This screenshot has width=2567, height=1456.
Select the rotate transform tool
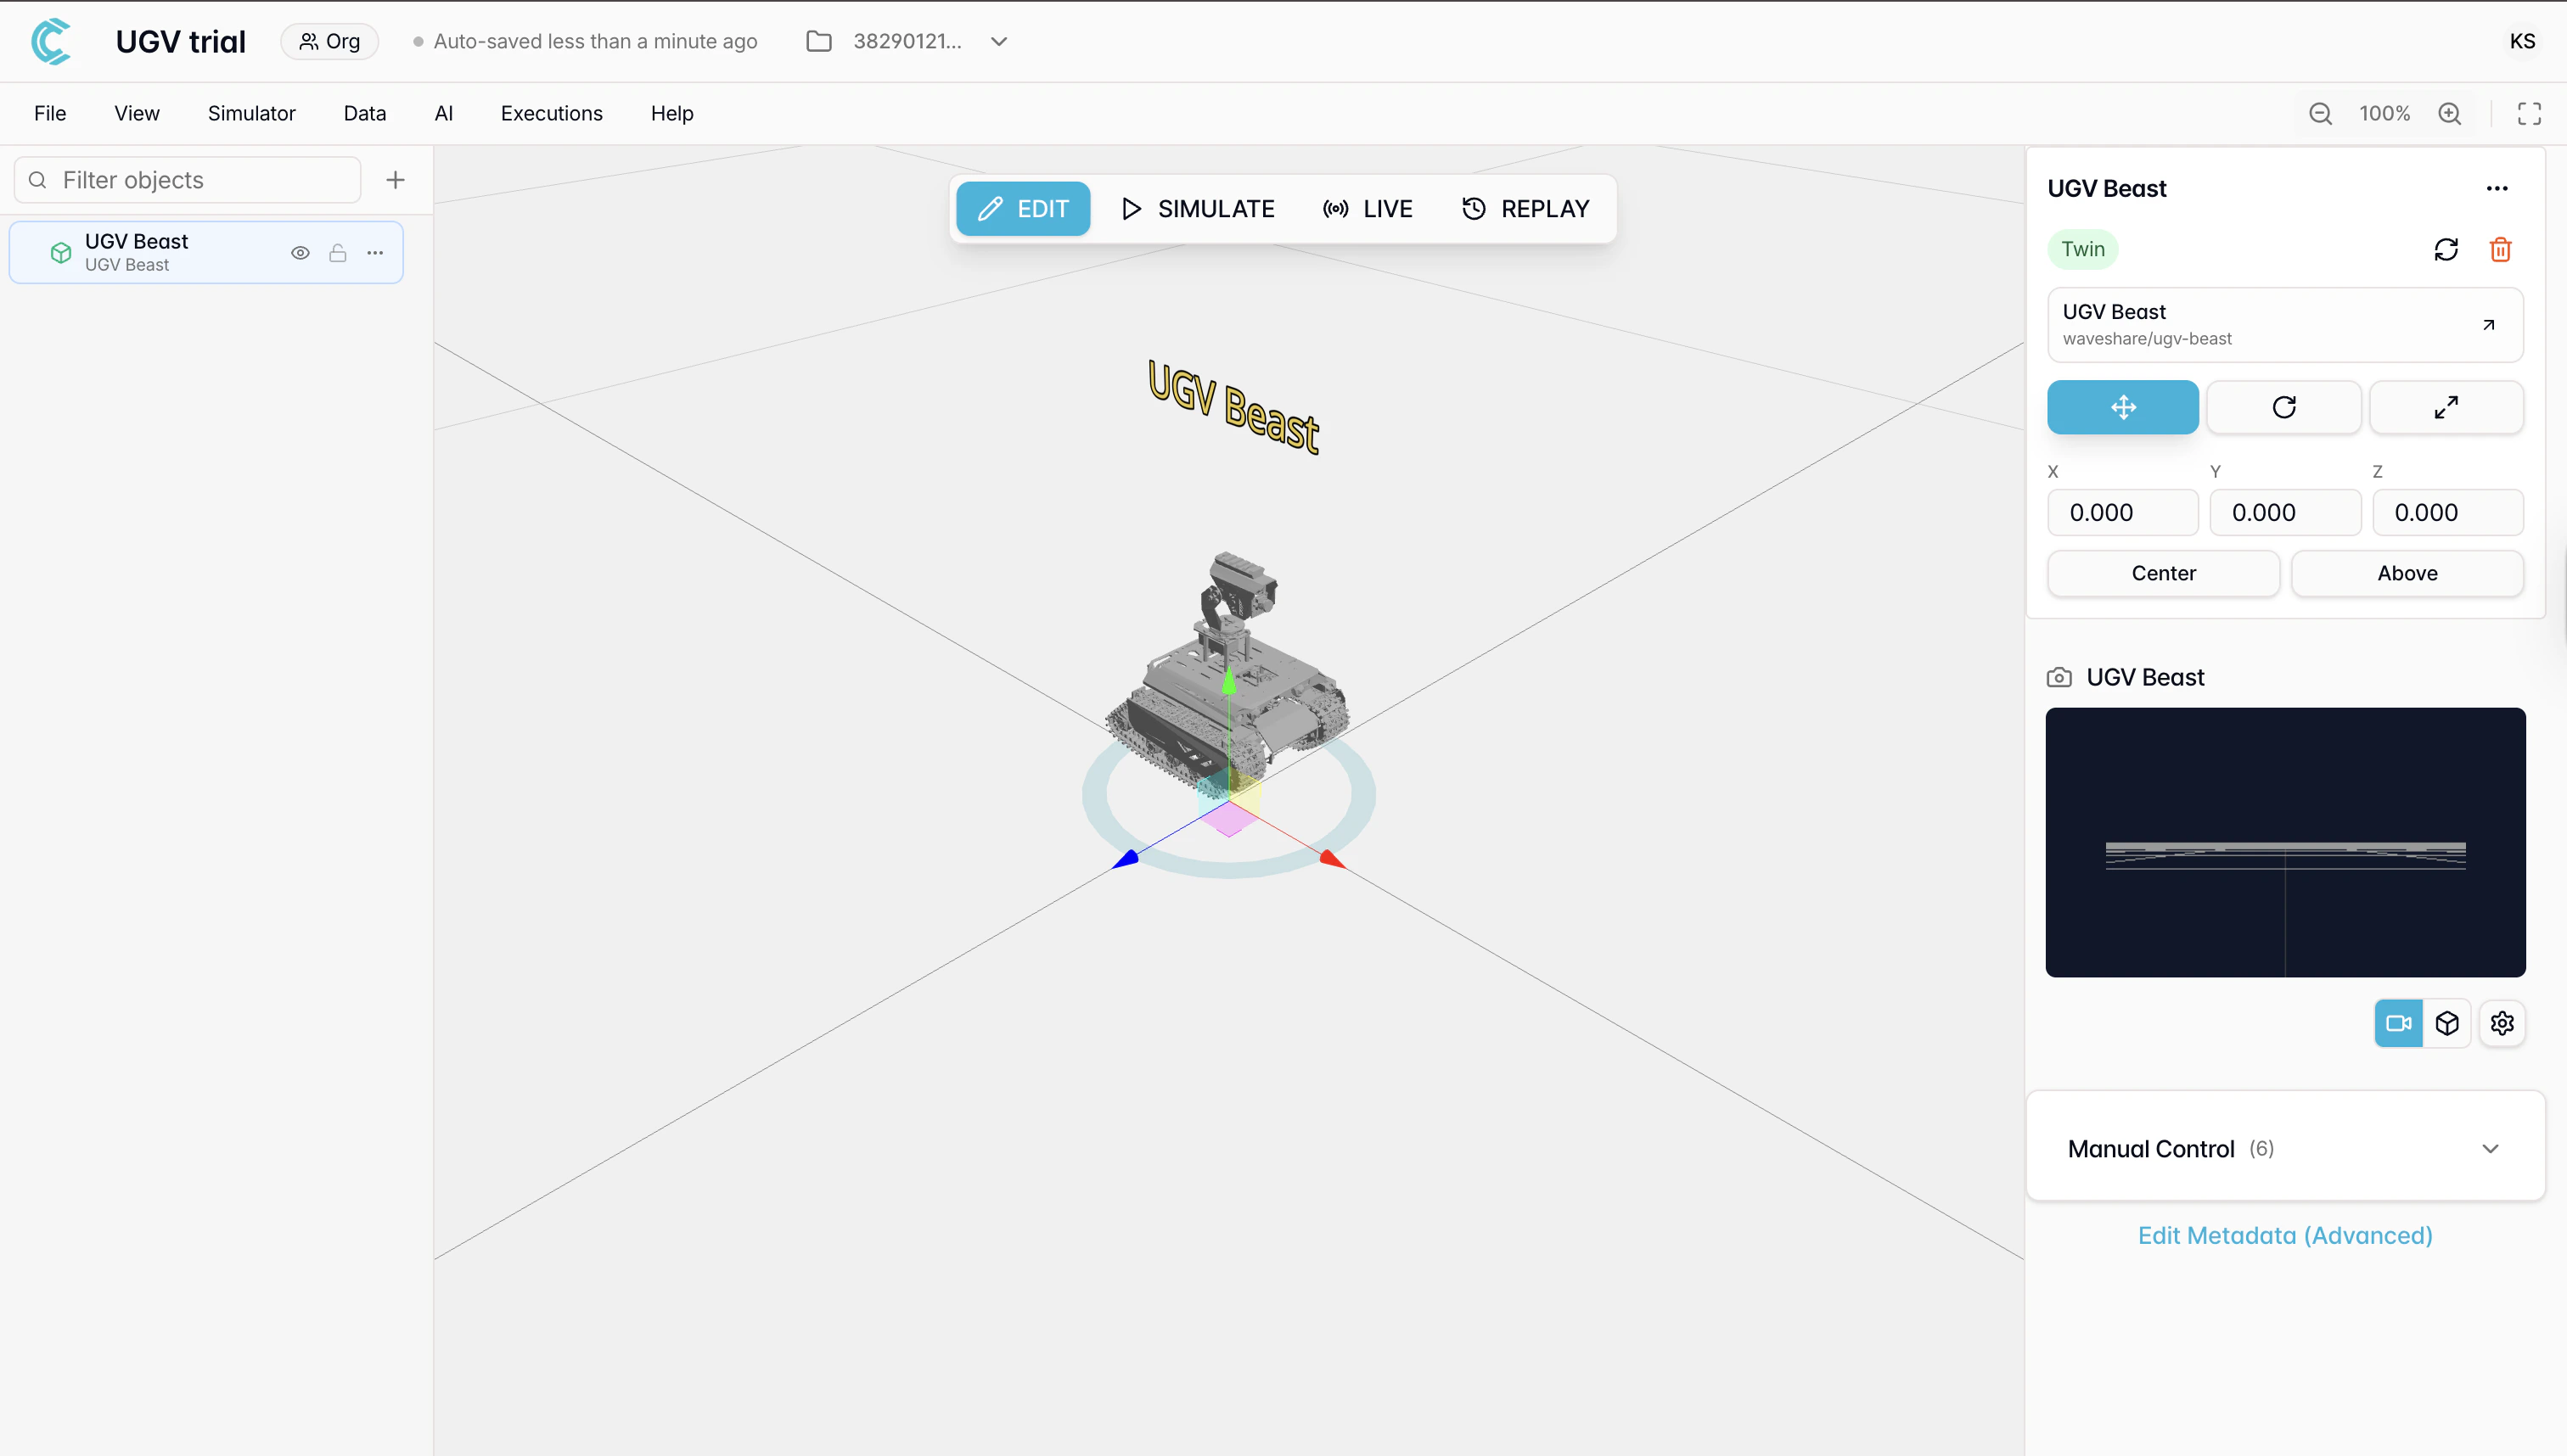pos(2283,407)
